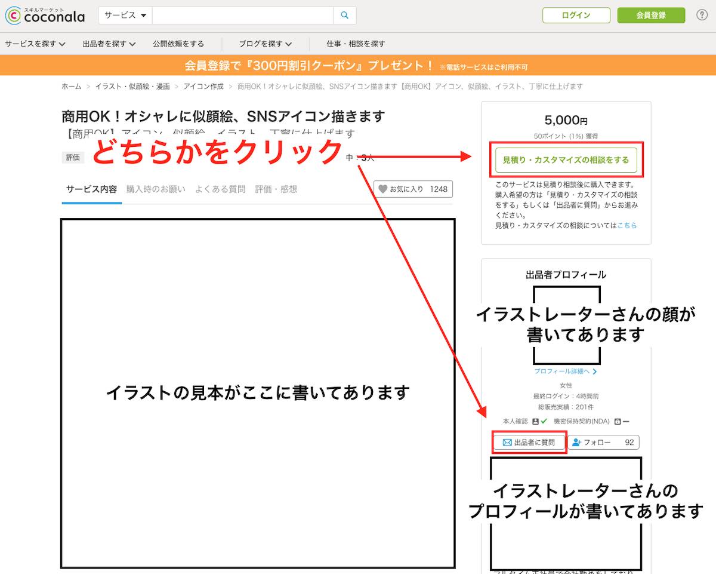Click the heart お気に入り favorite button

coord(413,189)
